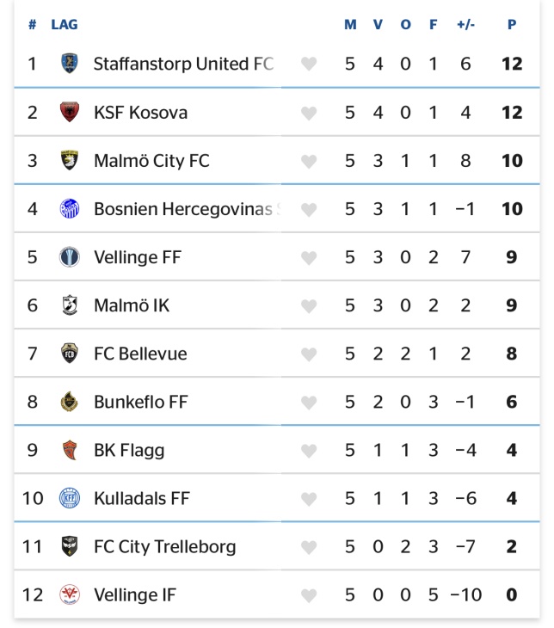
Task: Click the M matches column header
Action: pos(350,24)
